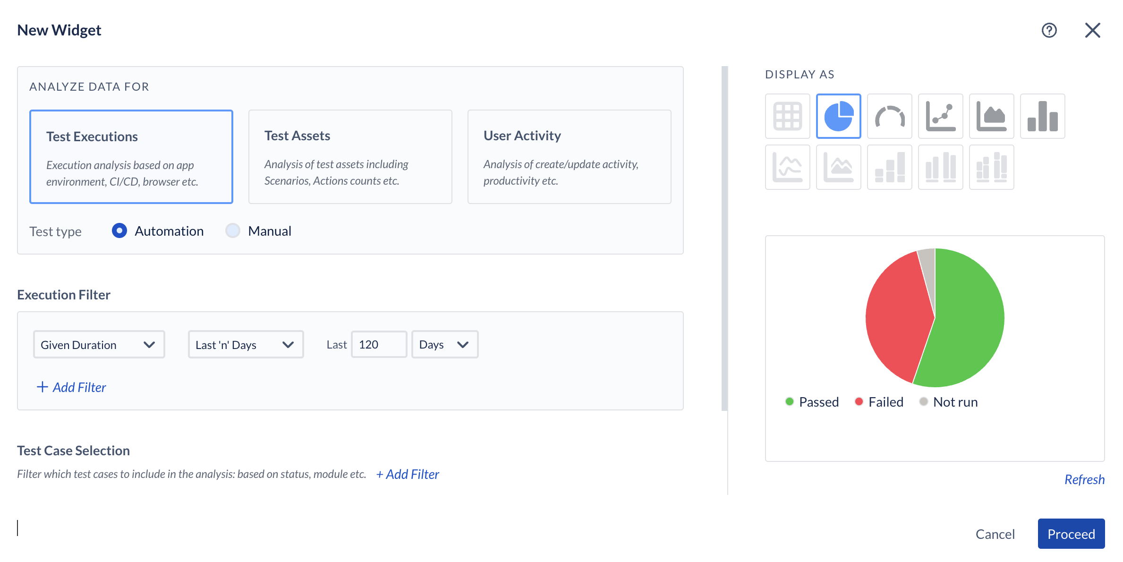Viewport: 1123px width, 562px height.
Task: Choose the gauge chart display icon
Action: [x=889, y=116]
